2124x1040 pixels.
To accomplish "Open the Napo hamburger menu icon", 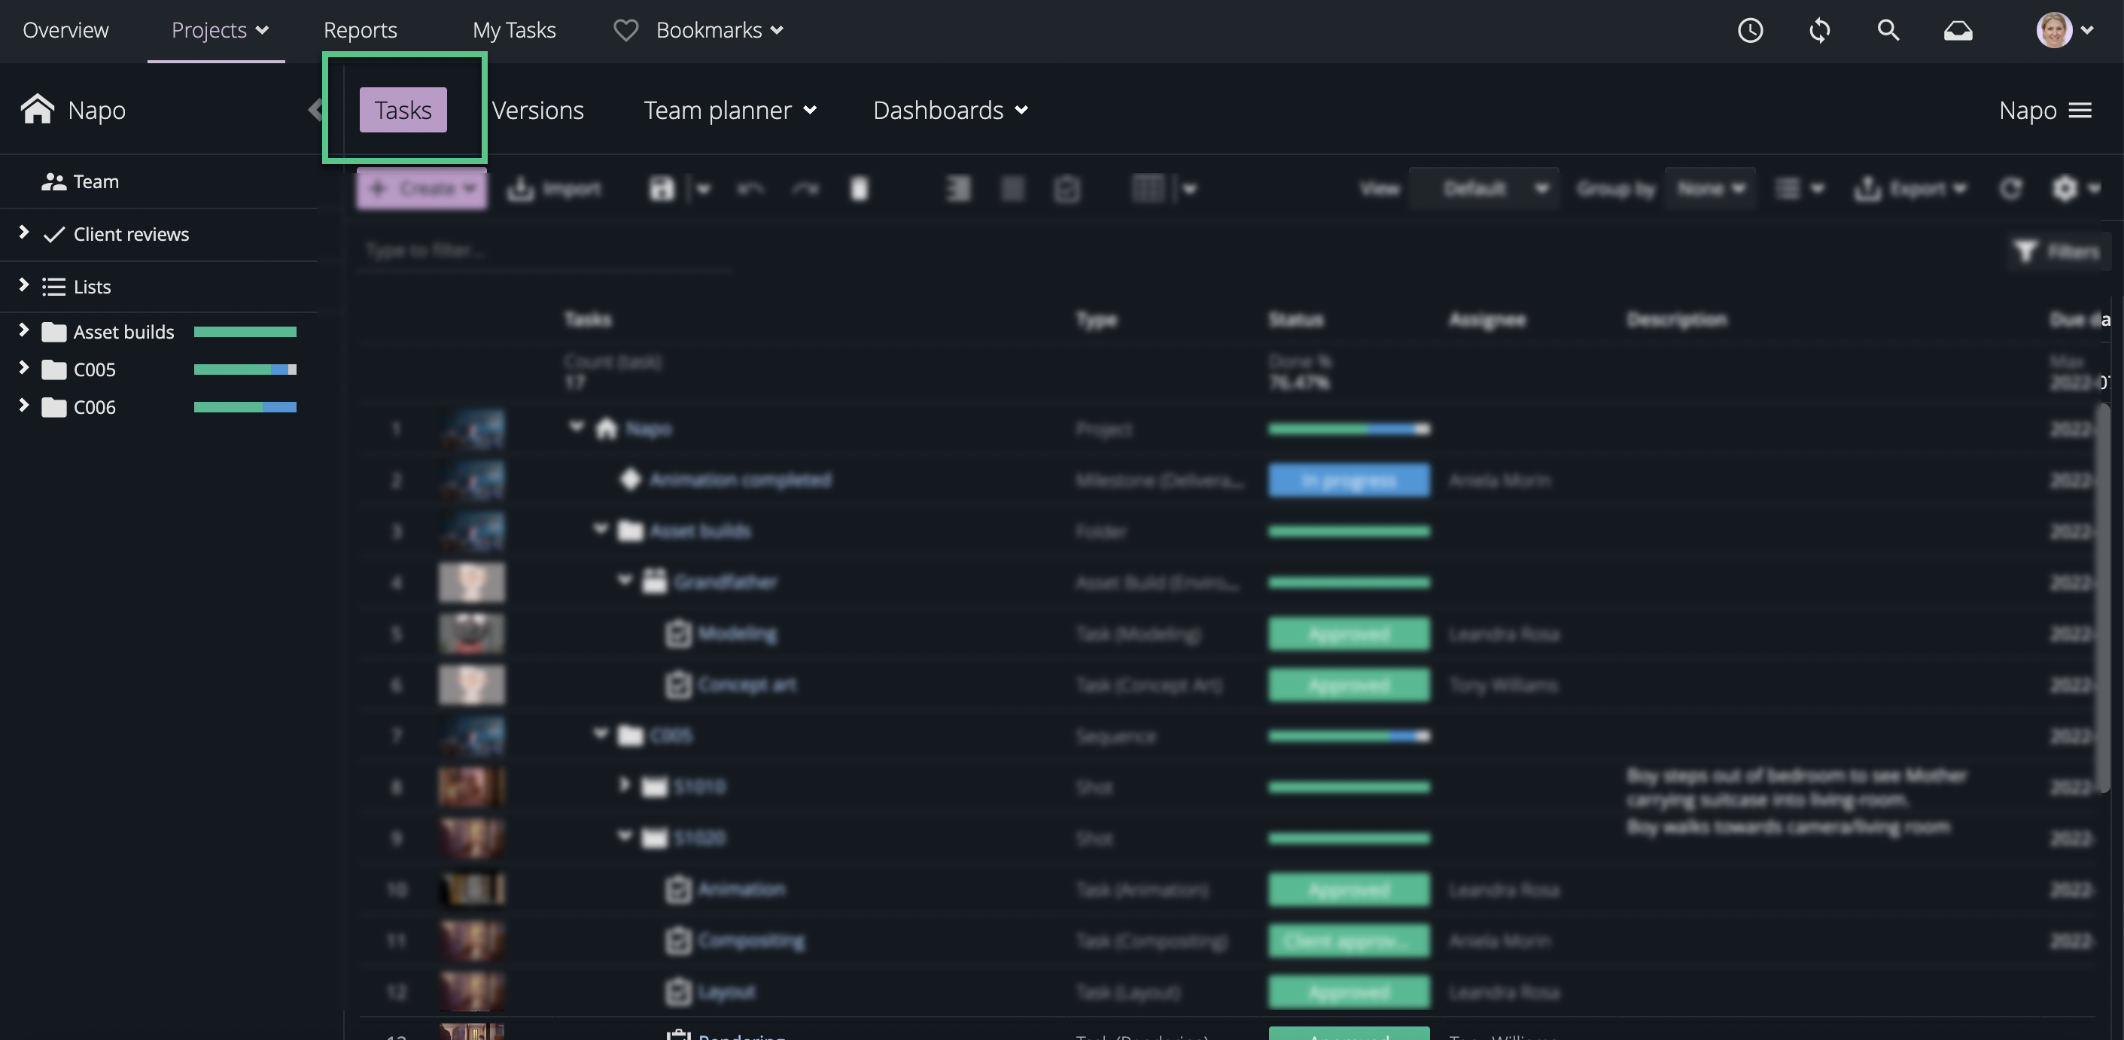I will [x=2080, y=110].
